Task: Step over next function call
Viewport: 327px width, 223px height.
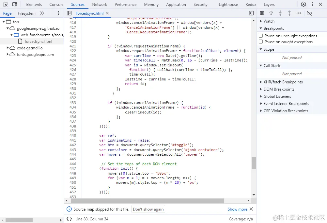Action: 271,13
